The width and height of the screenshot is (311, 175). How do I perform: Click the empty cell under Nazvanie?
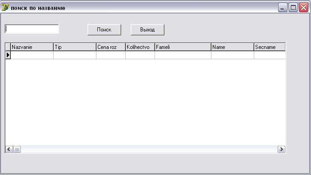click(x=32, y=55)
